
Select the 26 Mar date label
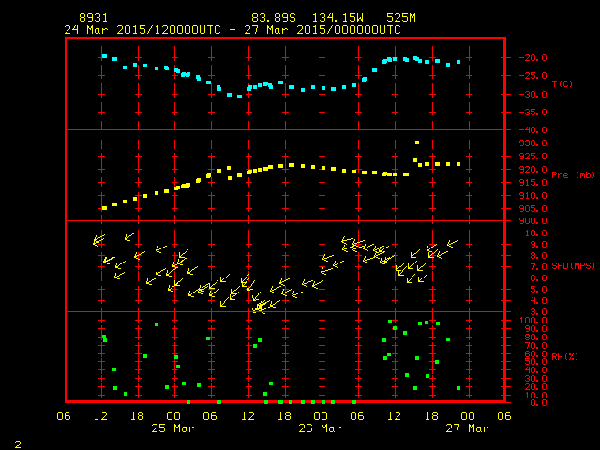321,428
